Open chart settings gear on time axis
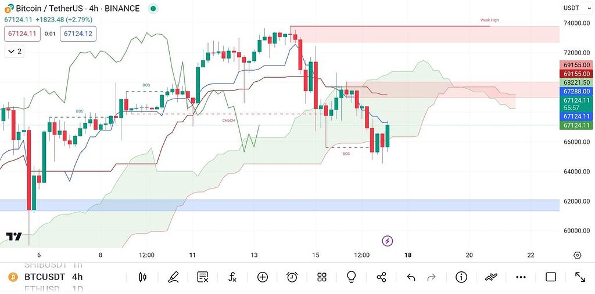 click(577, 255)
